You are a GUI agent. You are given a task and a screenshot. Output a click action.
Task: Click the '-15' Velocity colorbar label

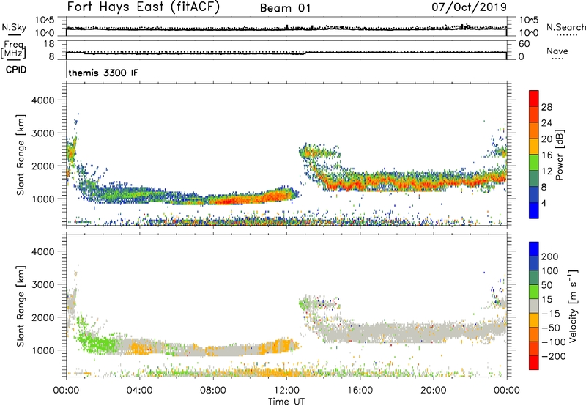pyautogui.click(x=551, y=314)
